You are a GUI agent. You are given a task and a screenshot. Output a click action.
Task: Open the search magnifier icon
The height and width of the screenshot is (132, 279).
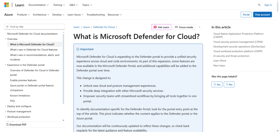(259, 5)
